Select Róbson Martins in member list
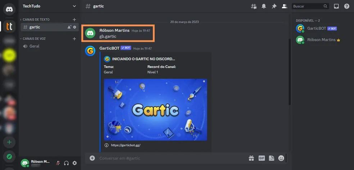 pyautogui.click(x=323, y=40)
